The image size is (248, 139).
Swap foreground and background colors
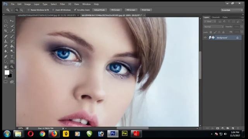click(12, 71)
